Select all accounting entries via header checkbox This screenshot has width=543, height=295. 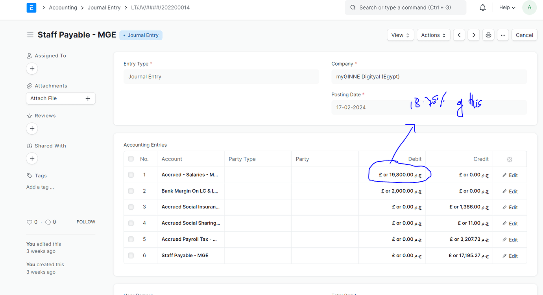[x=131, y=159]
